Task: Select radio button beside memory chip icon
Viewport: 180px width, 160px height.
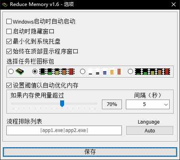Action: pos(11,71)
